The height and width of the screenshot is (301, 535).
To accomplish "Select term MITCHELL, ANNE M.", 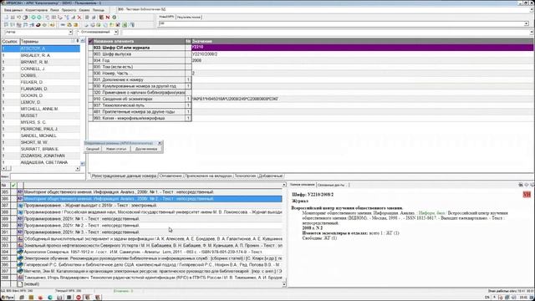I will (x=41, y=109).
